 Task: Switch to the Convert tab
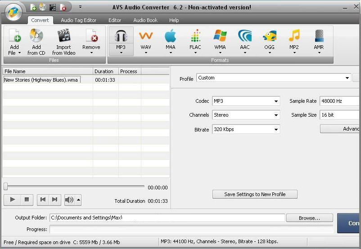[x=40, y=20]
